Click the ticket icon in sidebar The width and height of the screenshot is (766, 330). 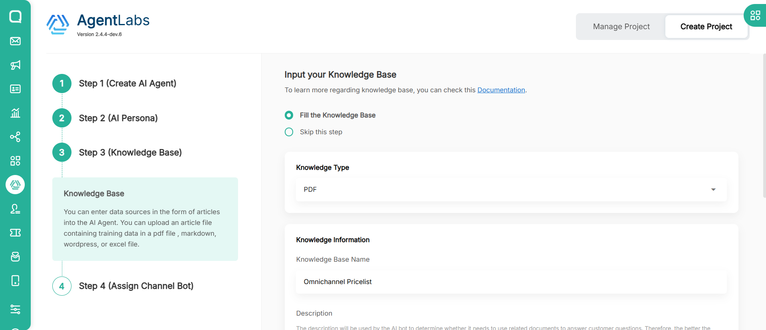[x=15, y=233]
